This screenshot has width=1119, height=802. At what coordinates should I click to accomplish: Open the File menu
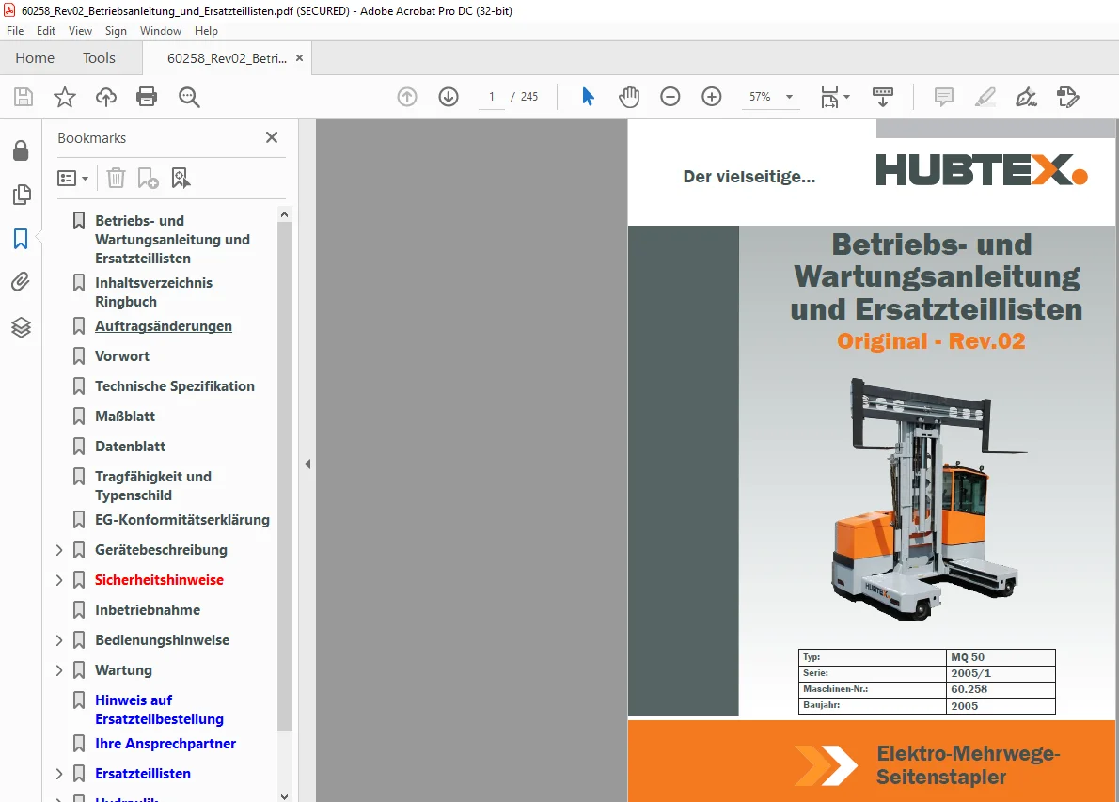[x=15, y=31]
